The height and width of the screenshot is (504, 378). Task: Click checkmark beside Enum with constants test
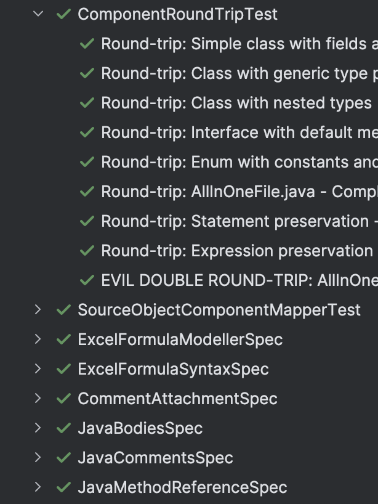pyautogui.click(x=87, y=162)
